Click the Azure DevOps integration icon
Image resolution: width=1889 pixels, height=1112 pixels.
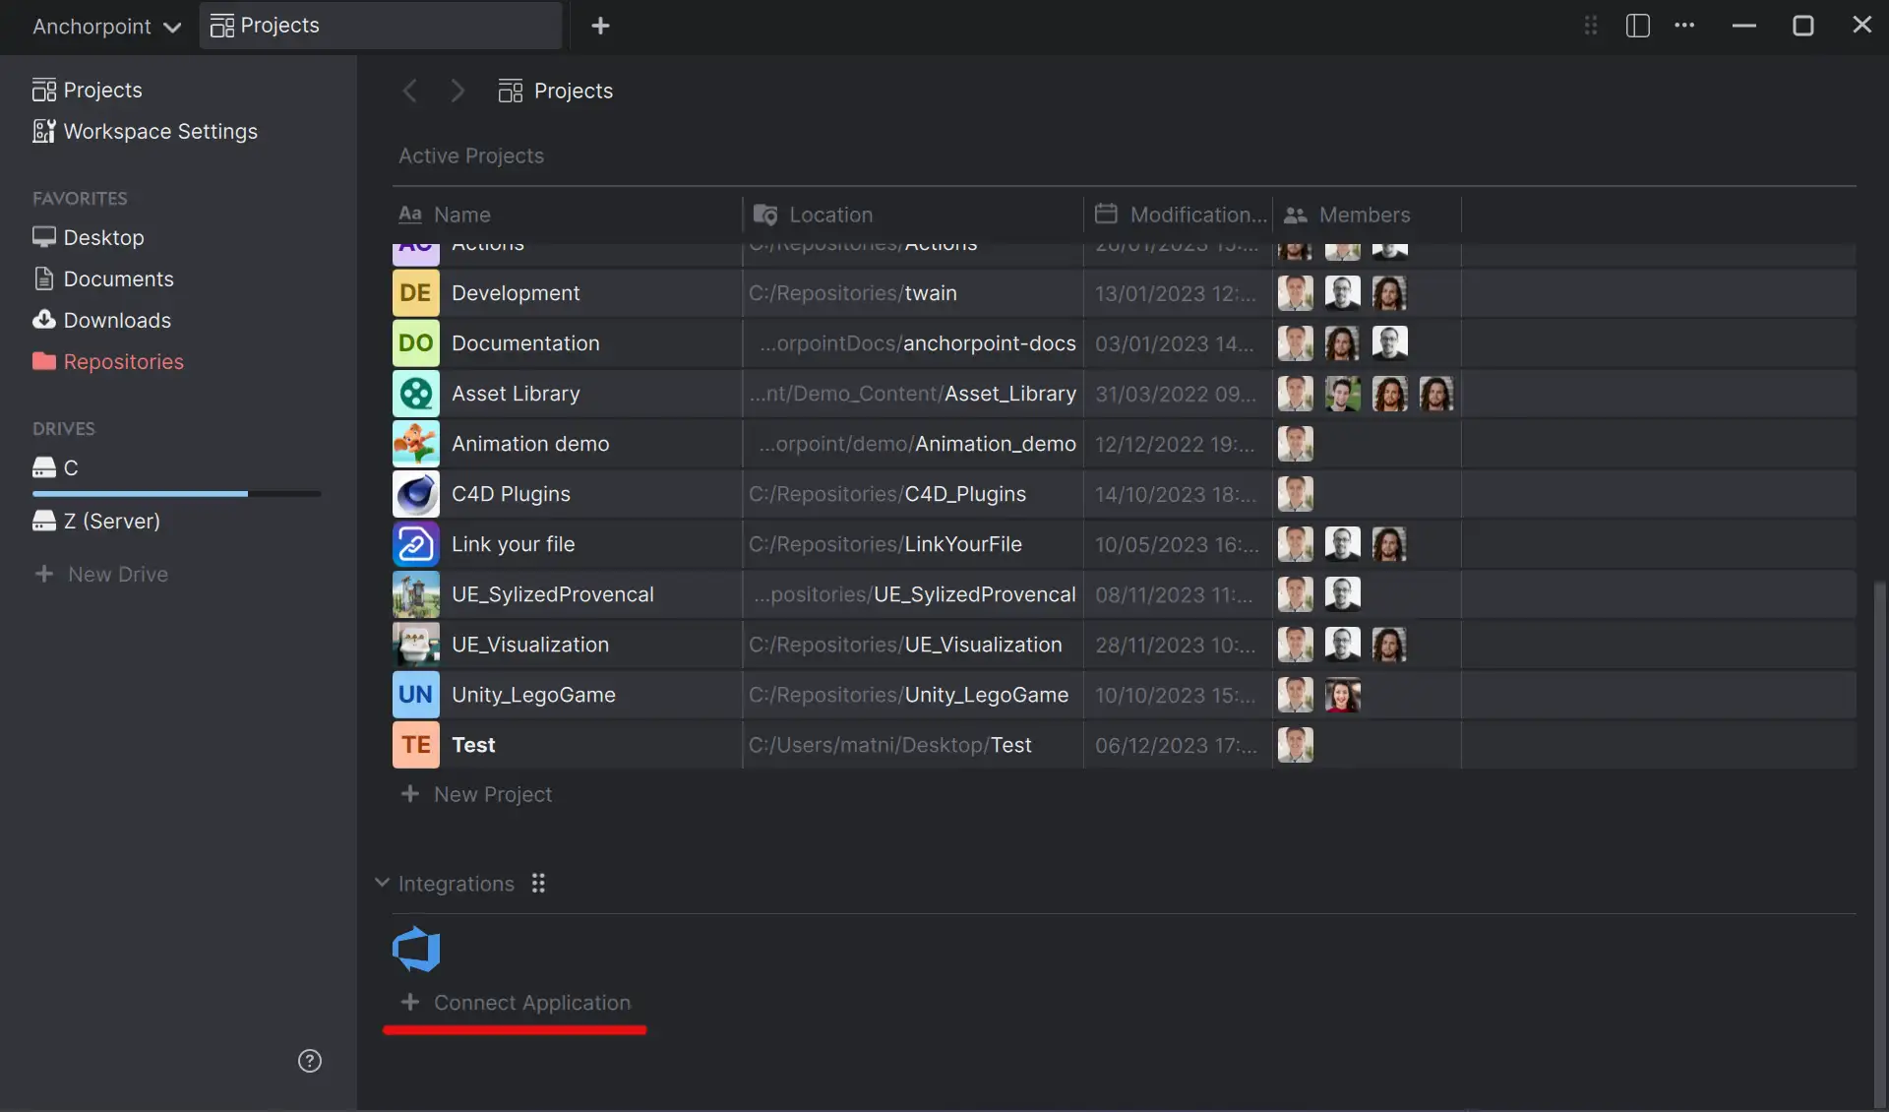click(416, 950)
